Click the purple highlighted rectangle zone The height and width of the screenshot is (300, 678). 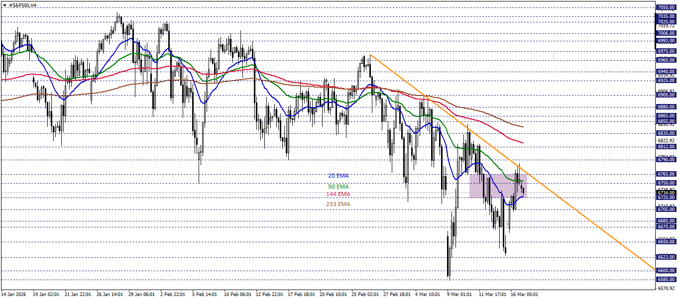point(498,187)
